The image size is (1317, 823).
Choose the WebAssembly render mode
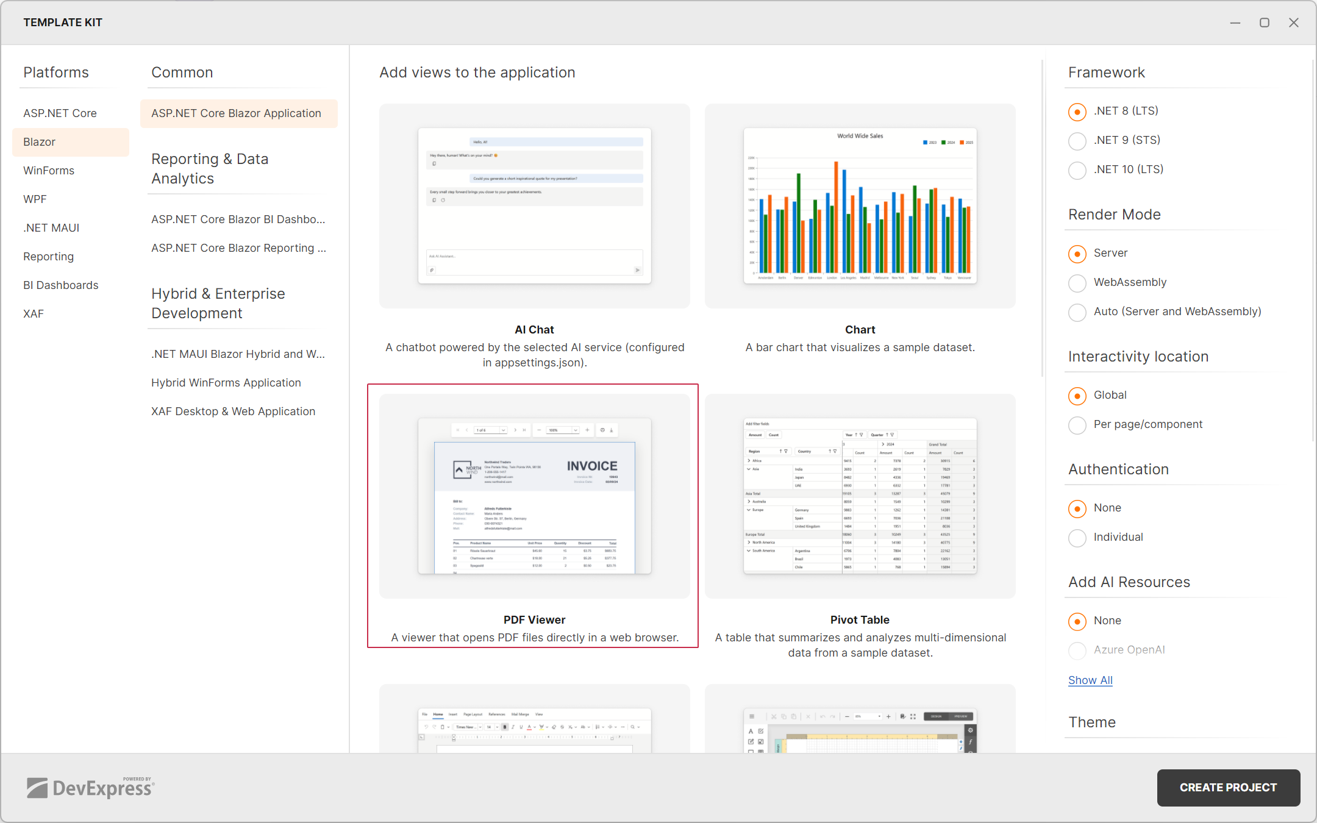coord(1077,283)
